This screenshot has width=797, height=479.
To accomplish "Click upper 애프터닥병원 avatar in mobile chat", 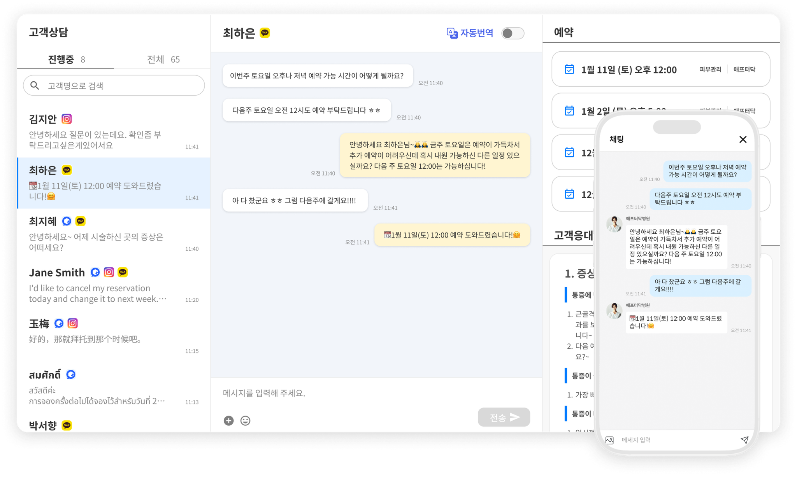I will [x=614, y=224].
